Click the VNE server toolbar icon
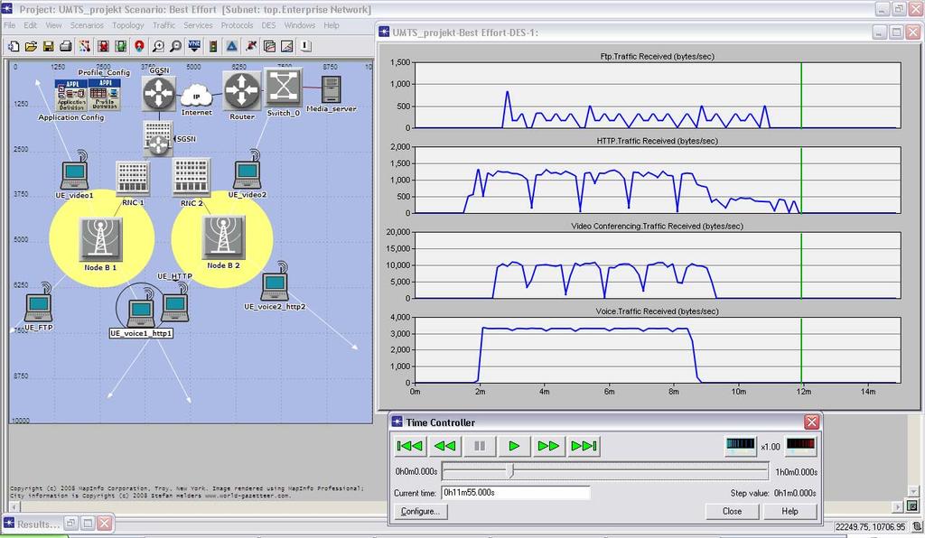 tap(194, 46)
